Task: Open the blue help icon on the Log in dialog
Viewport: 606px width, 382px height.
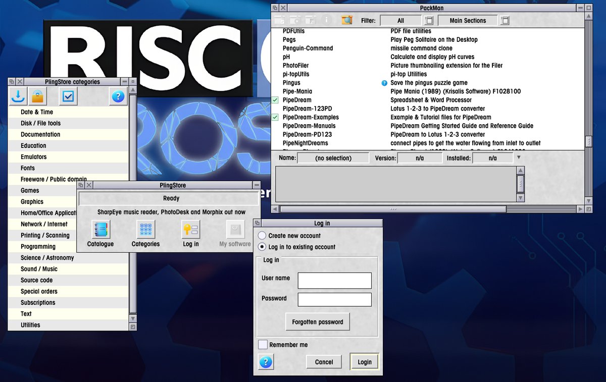Action: (x=266, y=362)
